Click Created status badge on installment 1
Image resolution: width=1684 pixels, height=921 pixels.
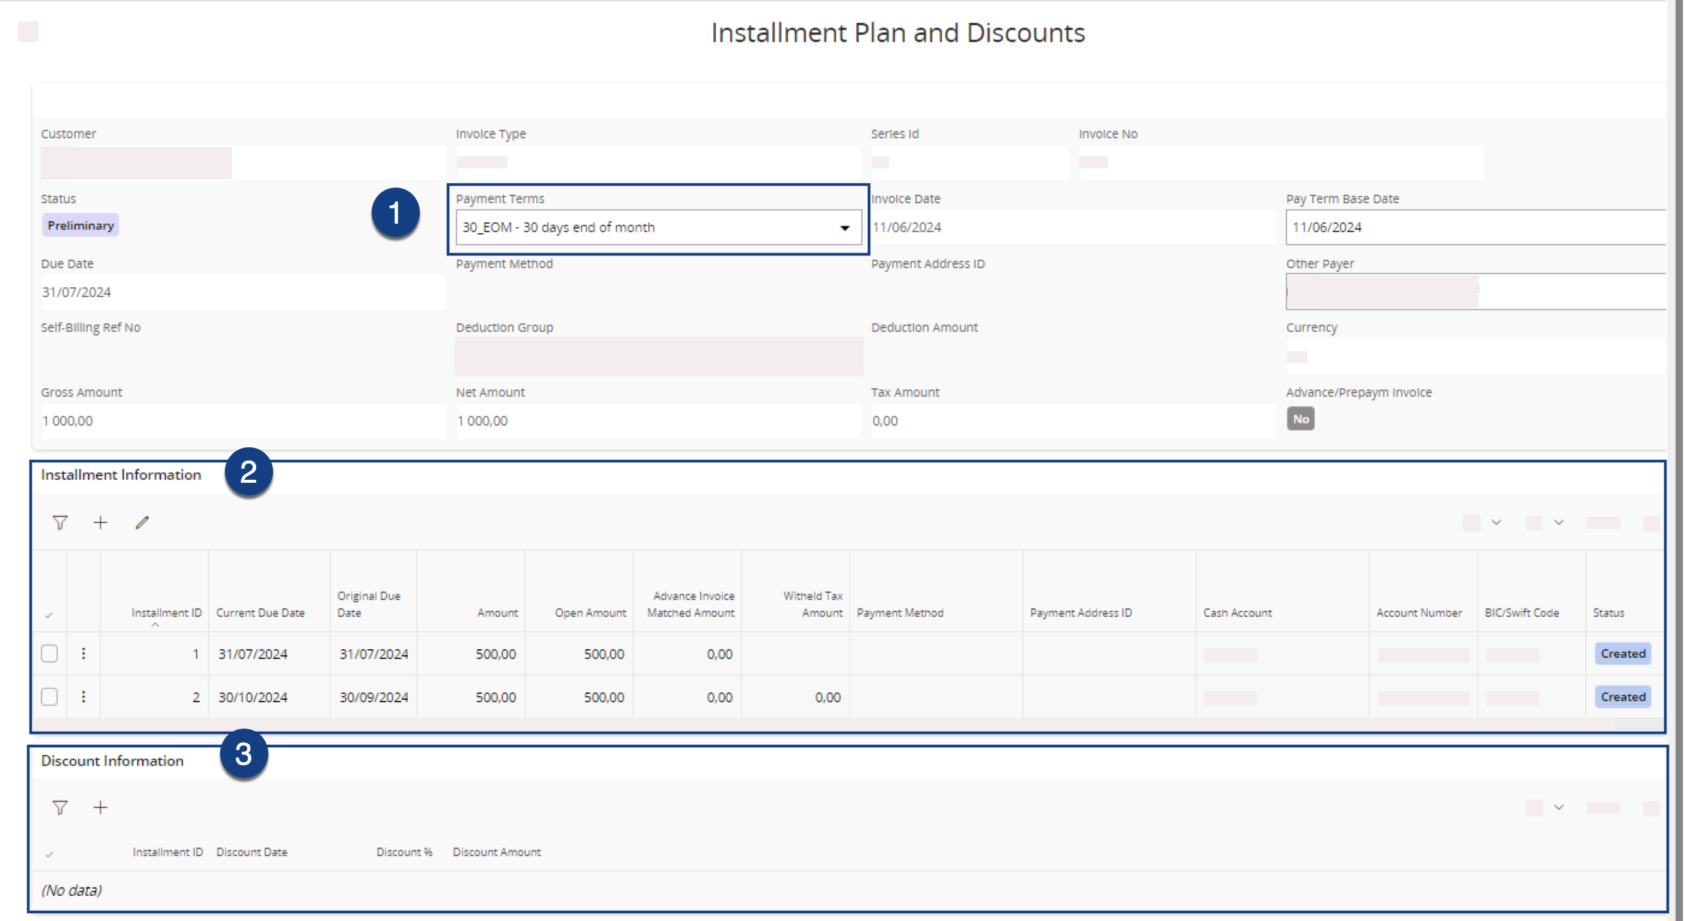click(x=1623, y=653)
